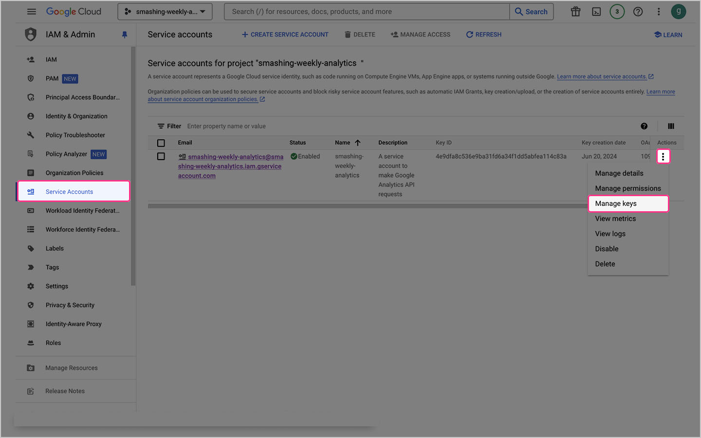
Task: Click CREATE SERVICE ACCOUNT
Action: click(x=285, y=34)
